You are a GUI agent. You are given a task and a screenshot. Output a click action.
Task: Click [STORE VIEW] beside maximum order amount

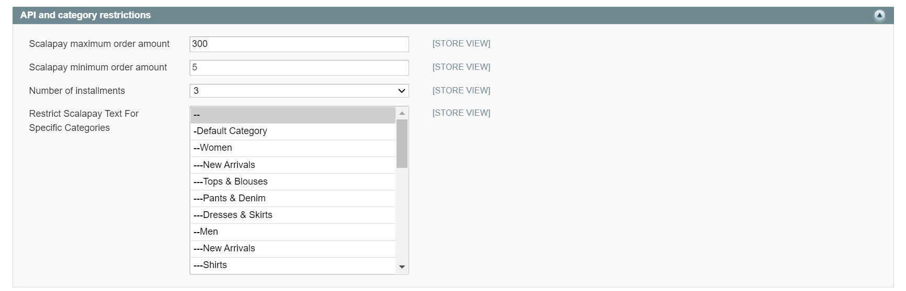coord(461,44)
